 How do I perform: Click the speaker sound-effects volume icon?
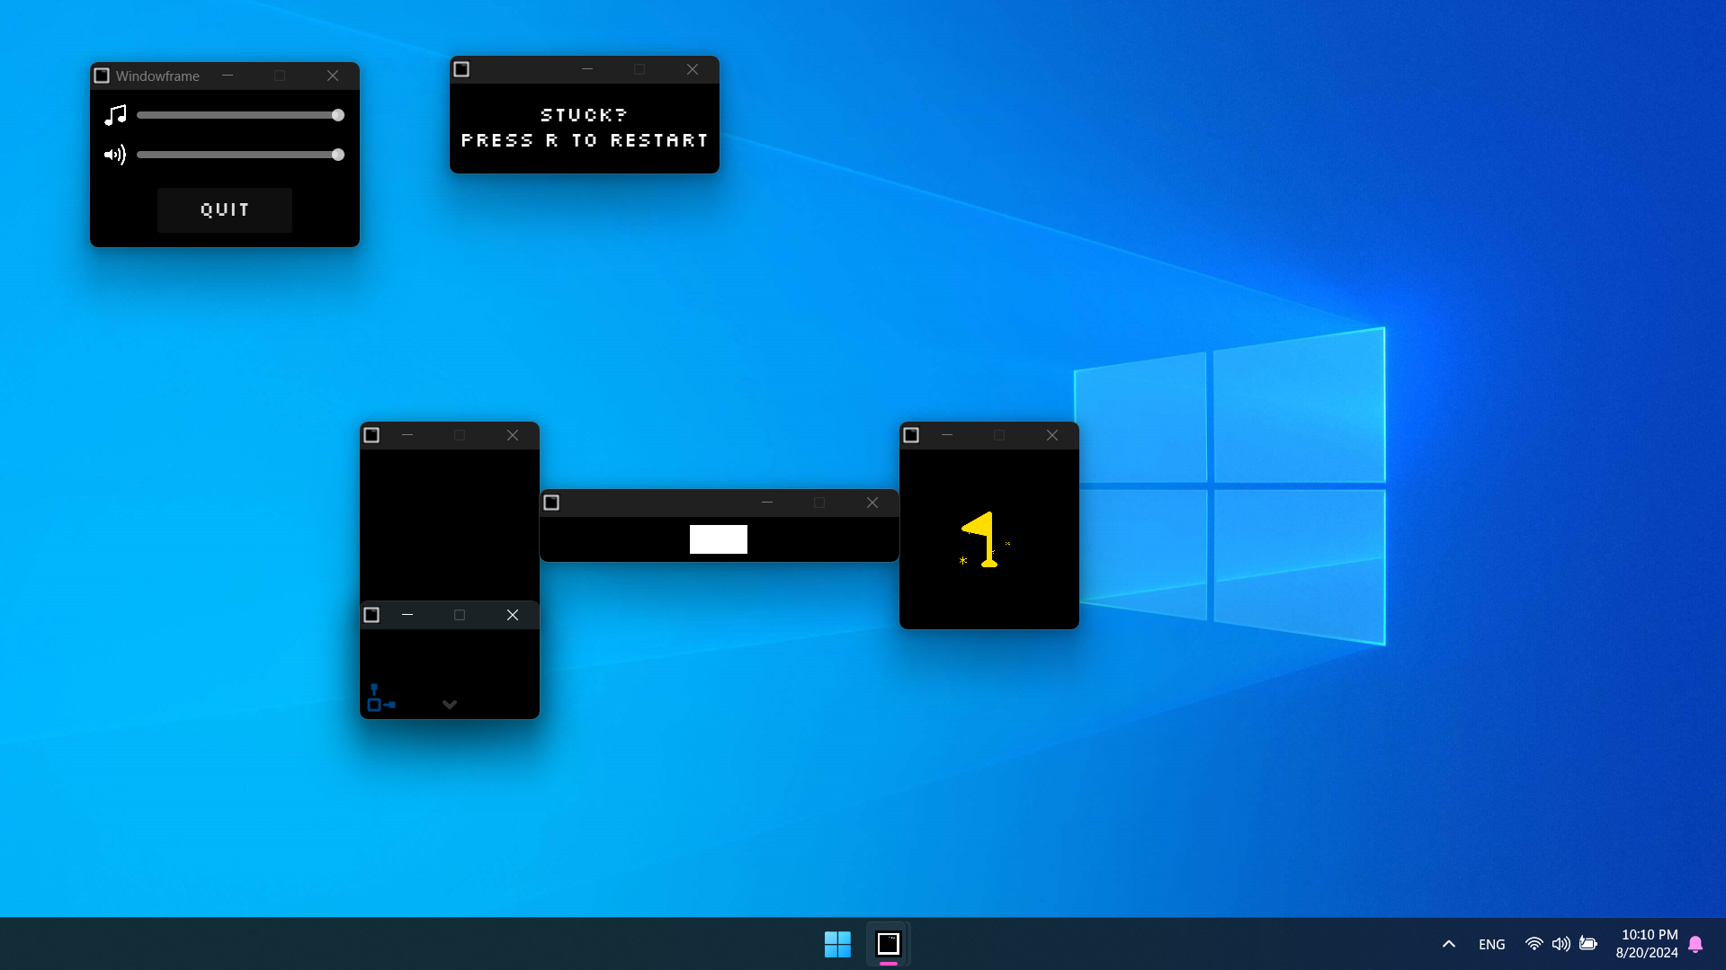[115, 155]
